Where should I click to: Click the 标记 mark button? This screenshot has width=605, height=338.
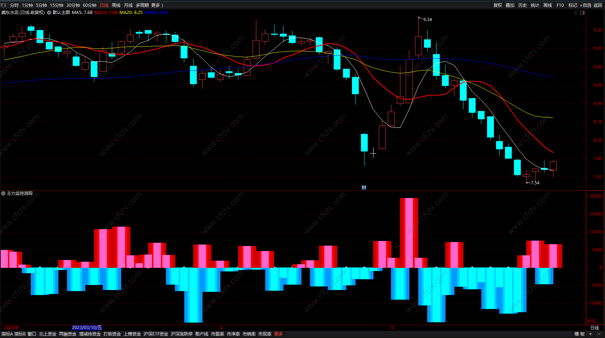pyautogui.click(x=573, y=5)
